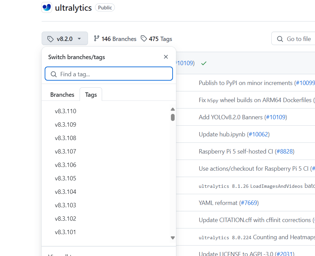The image size is (315, 256).
Task: Pick tag v8.3.107
Action: coord(65,151)
